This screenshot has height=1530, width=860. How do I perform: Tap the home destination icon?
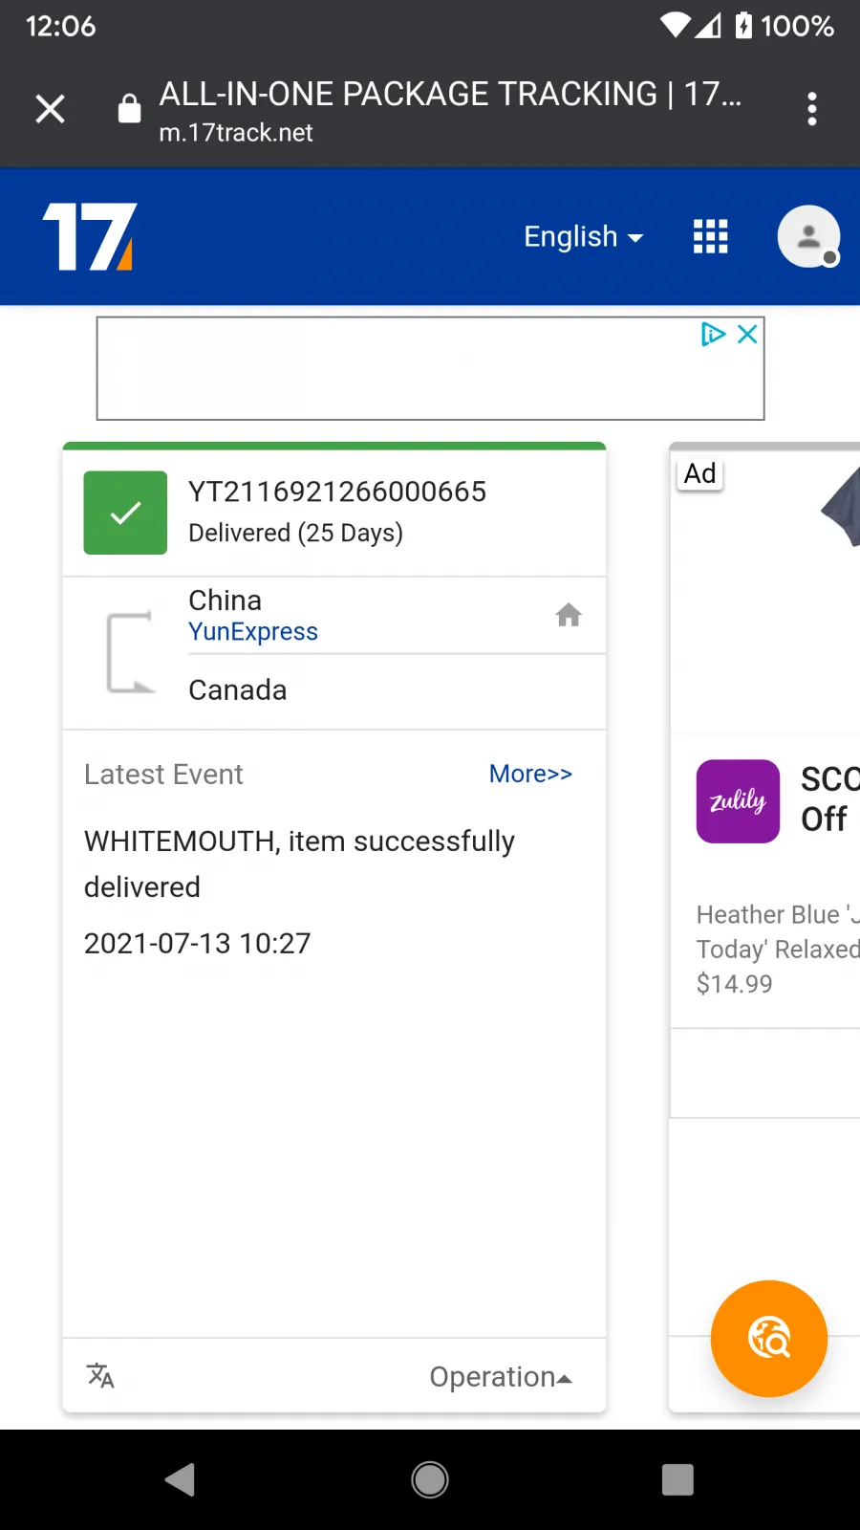coord(569,615)
